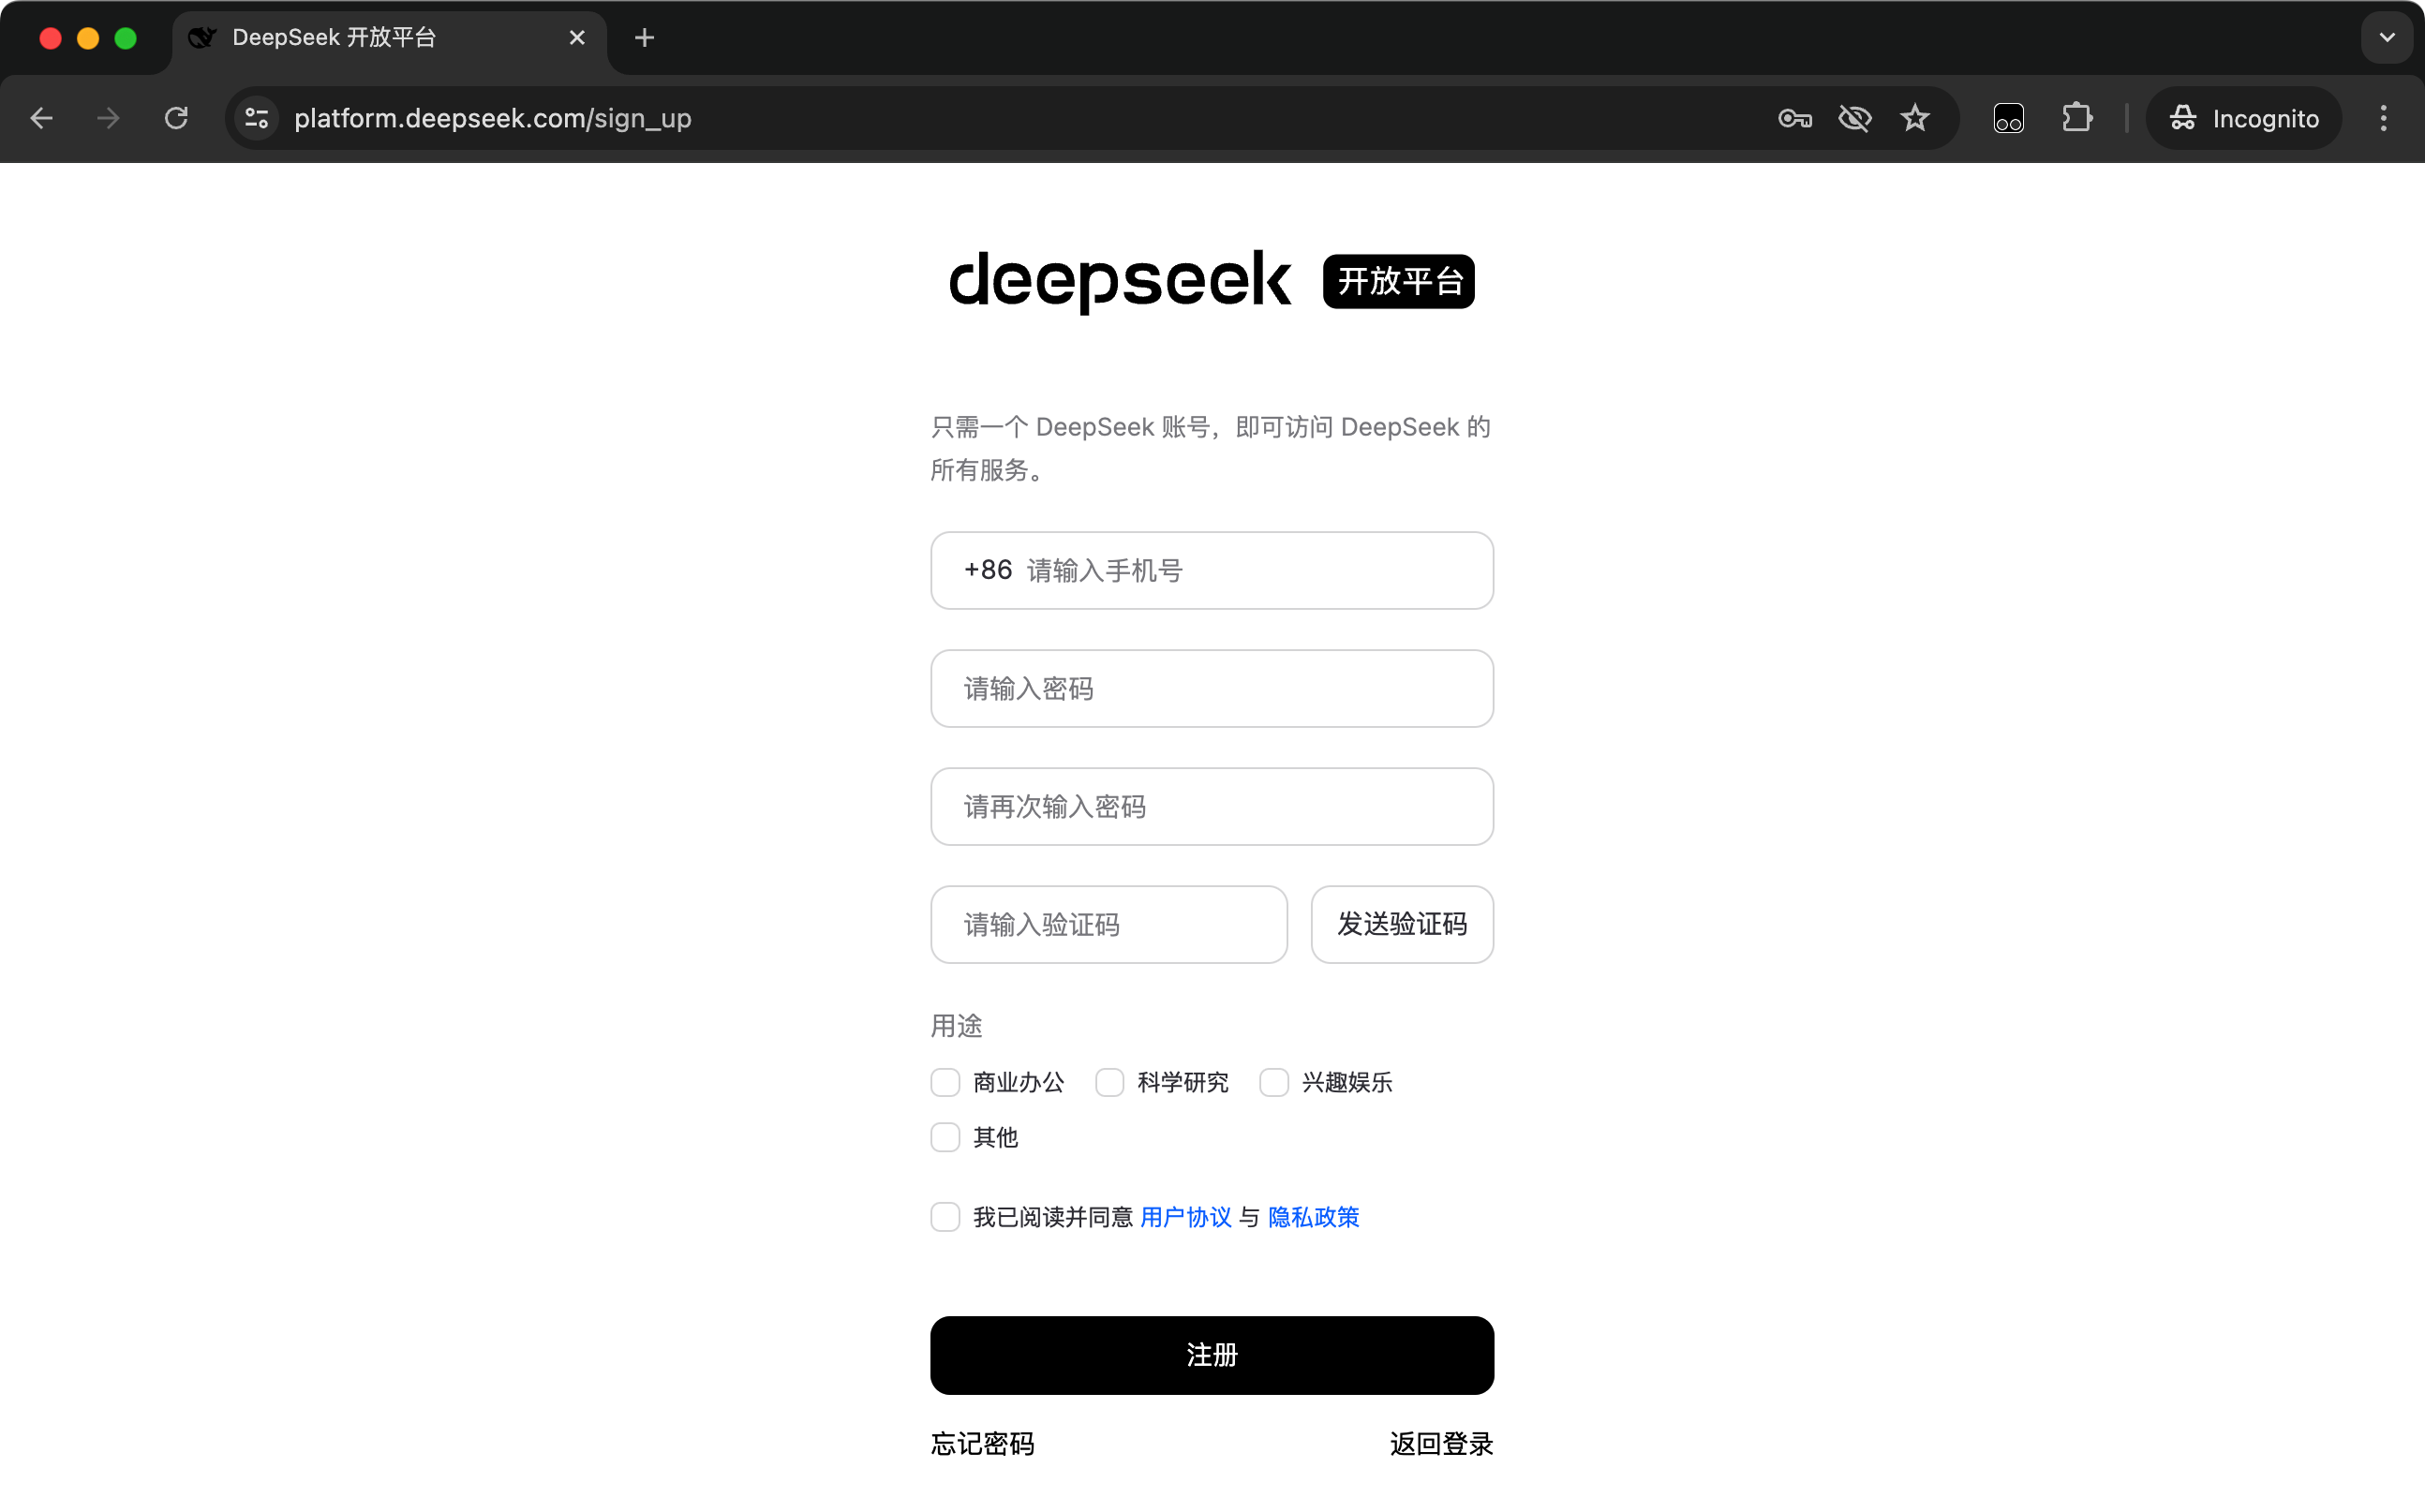The width and height of the screenshot is (2425, 1512).
Task: Click the 开放平台 badge next to the logo
Action: tap(1397, 281)
